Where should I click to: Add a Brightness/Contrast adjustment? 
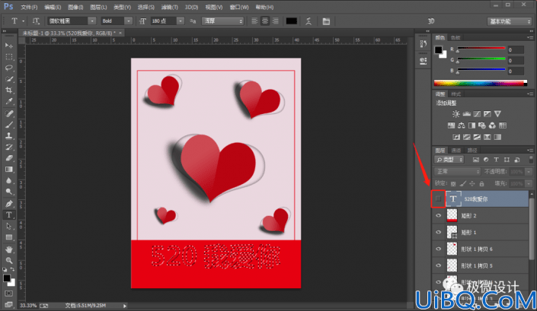tap(455, 114)
